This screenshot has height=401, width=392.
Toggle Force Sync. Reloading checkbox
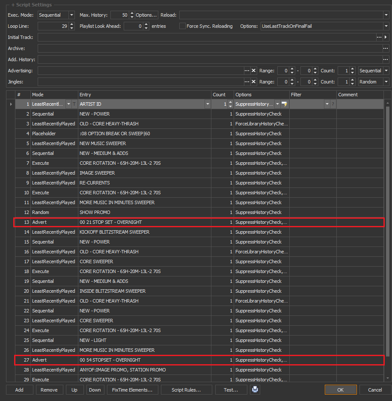[182, 26]
